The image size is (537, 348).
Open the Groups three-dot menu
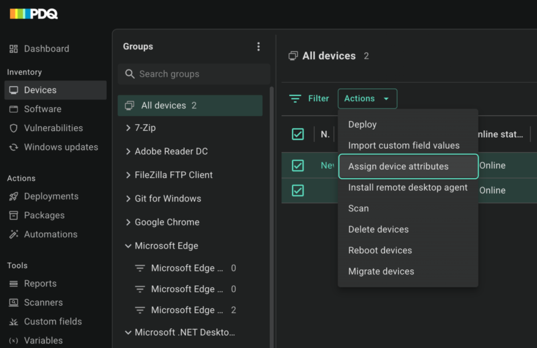coord(259,47)
